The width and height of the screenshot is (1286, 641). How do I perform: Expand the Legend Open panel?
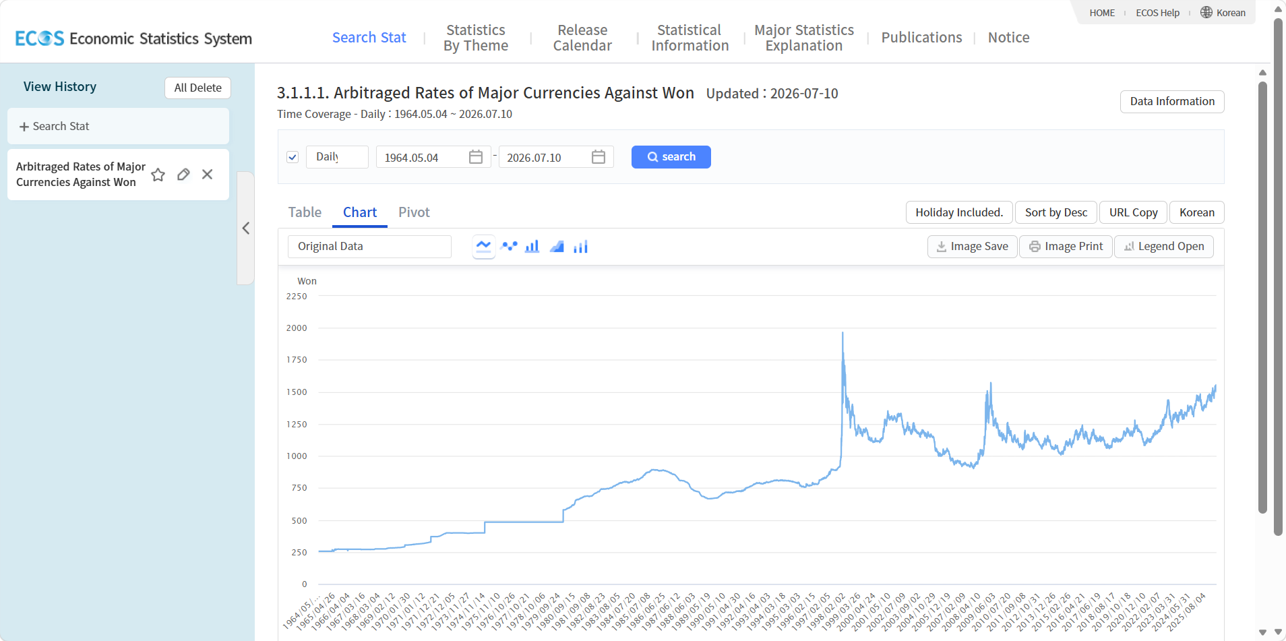[1164, 247]
